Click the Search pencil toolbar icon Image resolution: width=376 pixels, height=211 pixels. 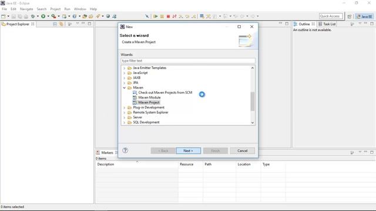click(x=98, y=16)
